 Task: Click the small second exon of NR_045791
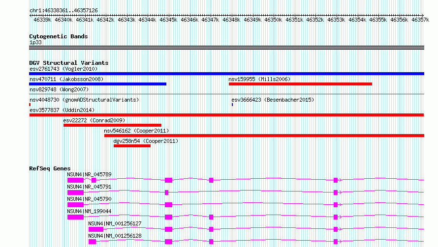coord(167,192)
